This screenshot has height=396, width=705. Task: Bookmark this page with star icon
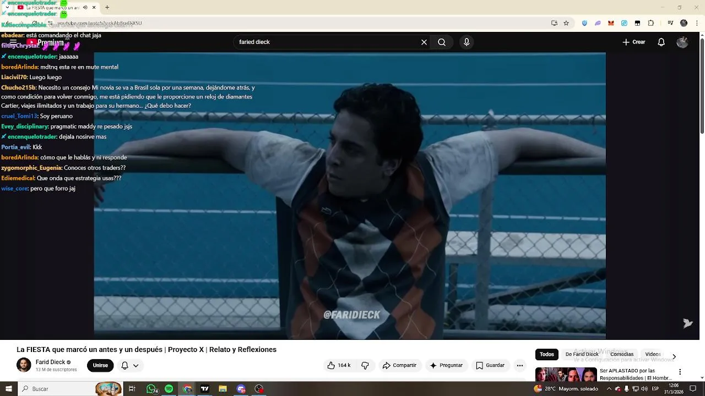click(x=566, y=23)
